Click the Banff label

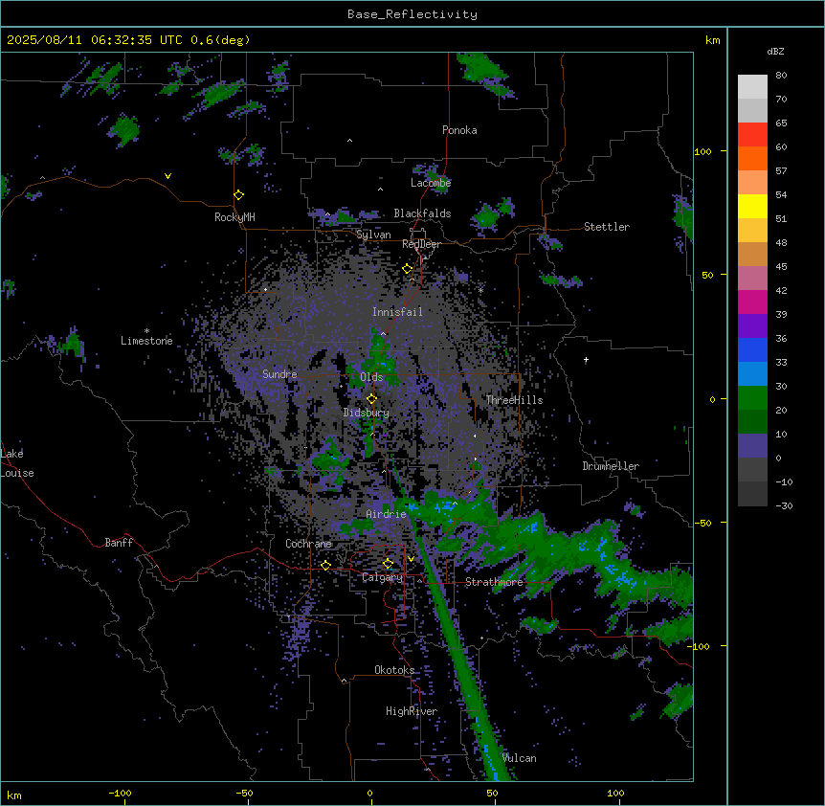119,543
